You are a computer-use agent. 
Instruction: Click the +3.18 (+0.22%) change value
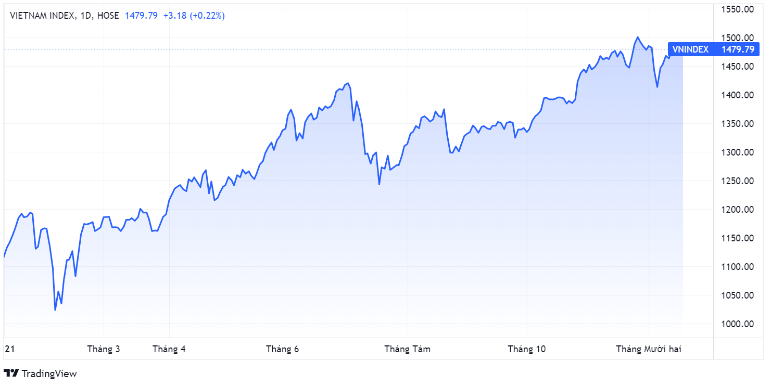(x=194, y=16)
